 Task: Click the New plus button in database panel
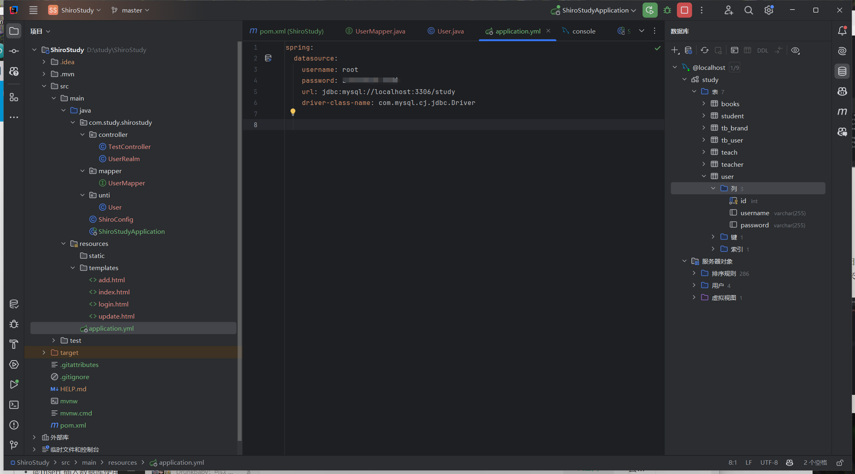pos(675,50)
